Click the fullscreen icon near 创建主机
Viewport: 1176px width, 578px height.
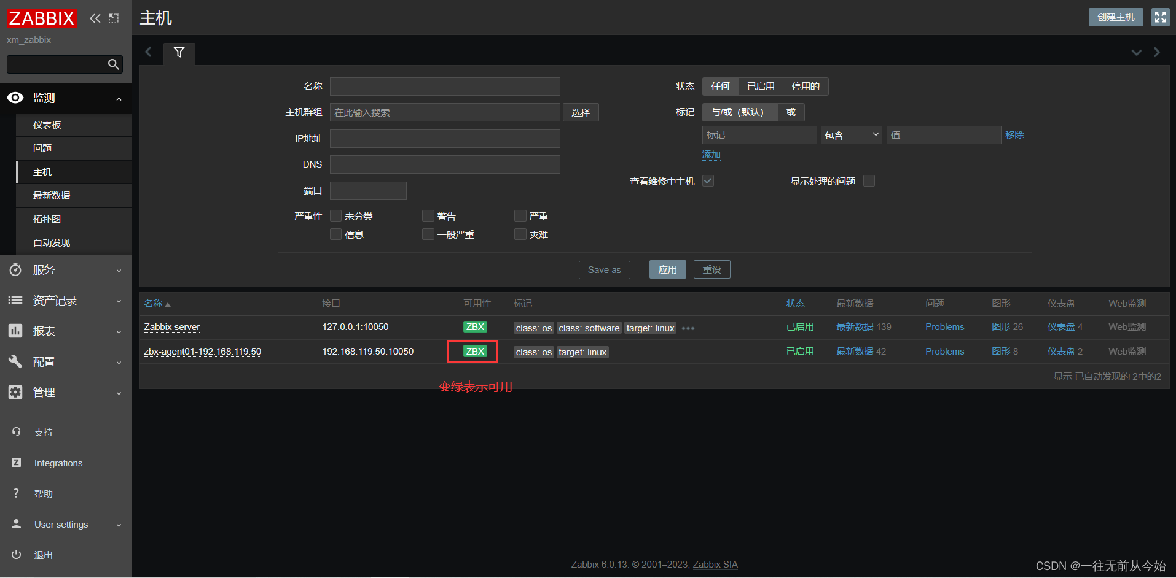coord(1160,17)
